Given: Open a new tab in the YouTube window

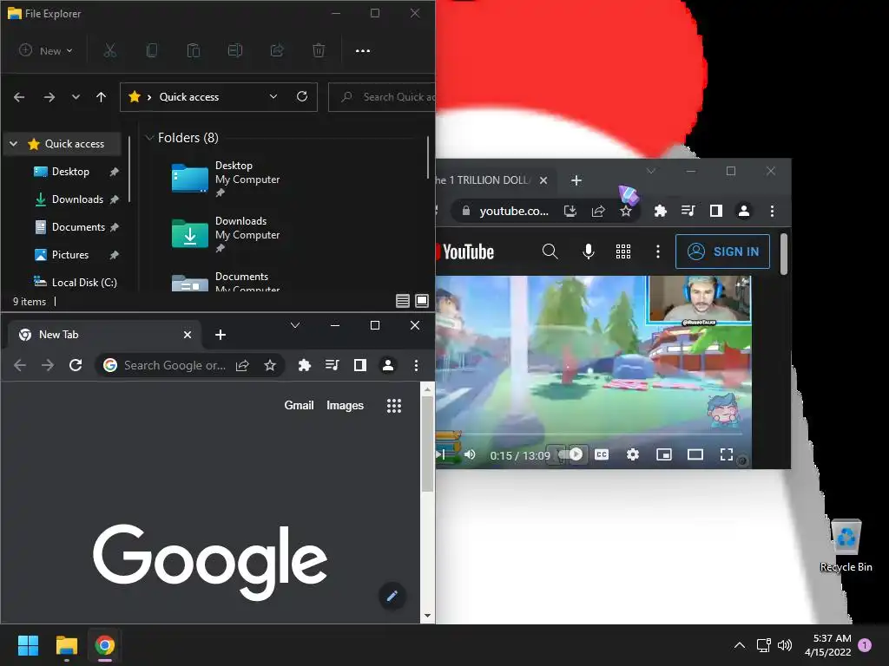Looking at the screenshot, I should (x=576, y=180).
